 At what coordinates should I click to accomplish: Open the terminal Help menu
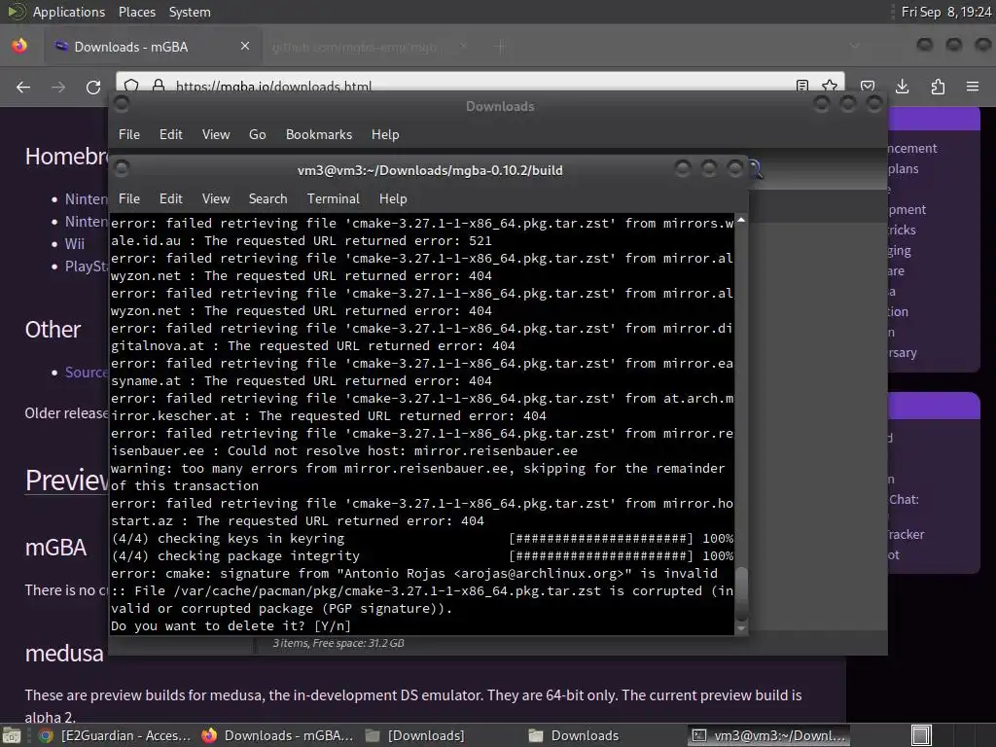pos(393,198)
